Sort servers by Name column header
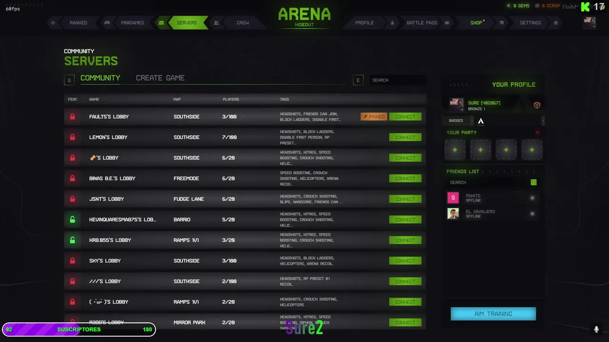Viewport: 609px width, 342px height. (x=94, y=99)
